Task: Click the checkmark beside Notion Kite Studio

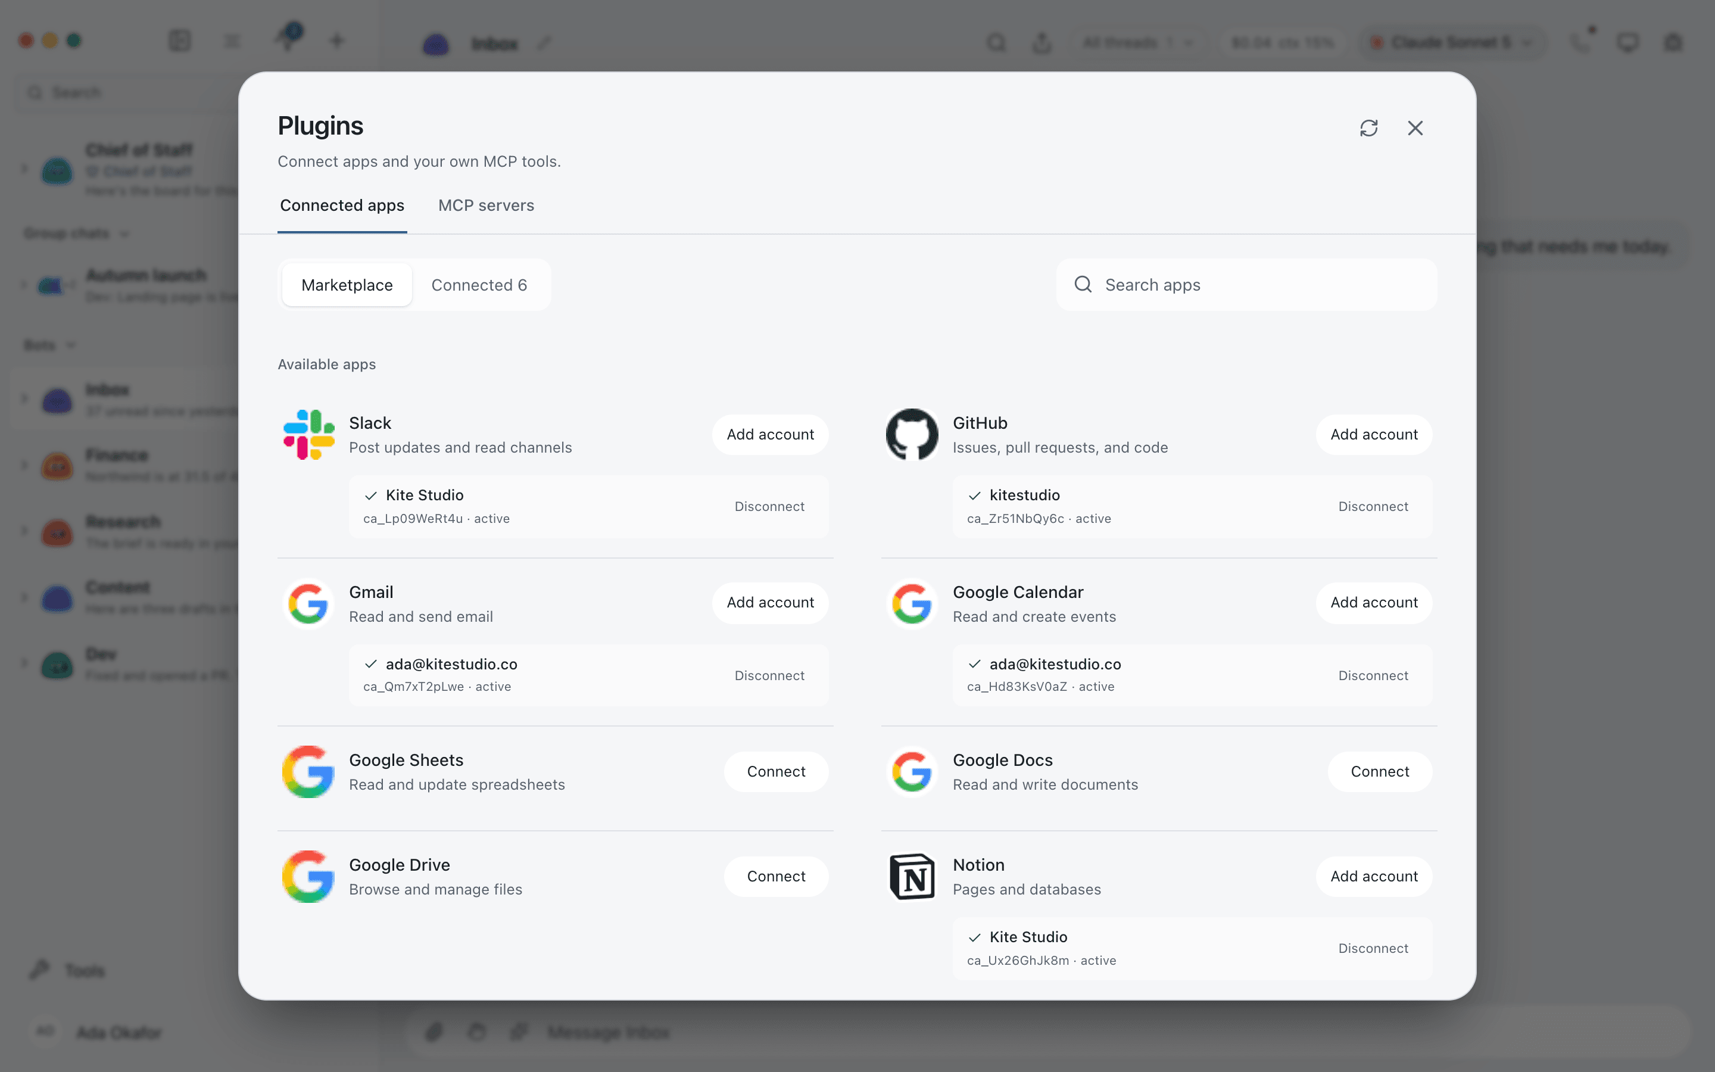Action: pos(974,937)
